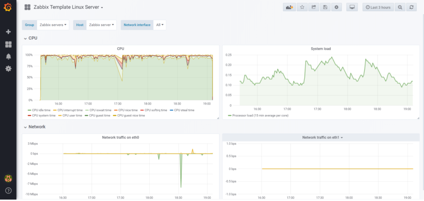Image resolution: width=424 pixels, height=201 pixels.
Task: Refresh the dashboard
Action: click(x=411, y=7)
